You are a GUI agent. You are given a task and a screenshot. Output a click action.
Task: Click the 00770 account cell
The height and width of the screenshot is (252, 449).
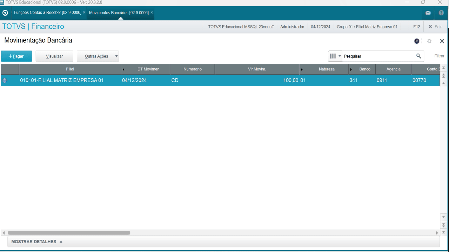(425, 80)
